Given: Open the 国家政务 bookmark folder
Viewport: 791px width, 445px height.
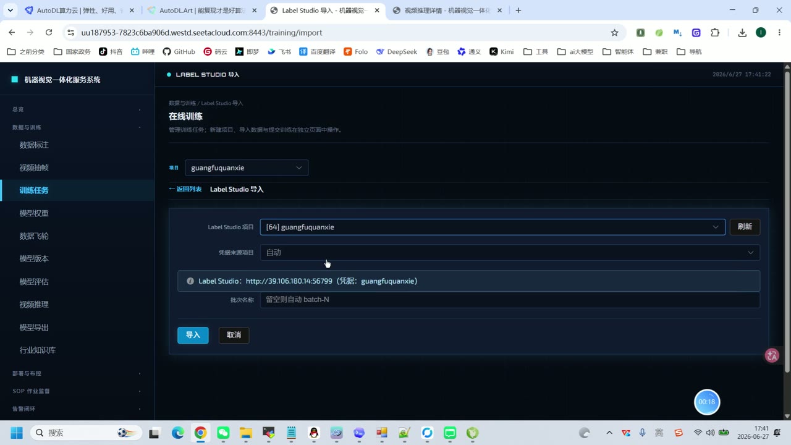Looking at the screenshot, I should click(72, 52).
